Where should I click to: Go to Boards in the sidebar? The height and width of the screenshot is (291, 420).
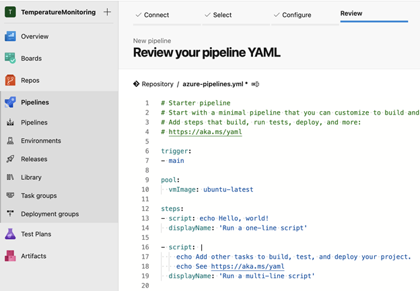pyautogui.click(x=32, y=59)
